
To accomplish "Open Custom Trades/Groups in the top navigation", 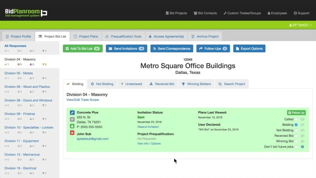I will [x=242, y=13].
